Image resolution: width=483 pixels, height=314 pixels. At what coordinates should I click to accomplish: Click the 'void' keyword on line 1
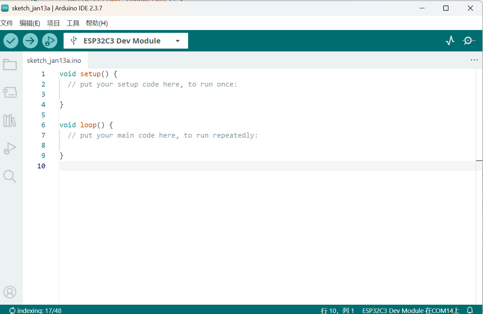(68, 74)
